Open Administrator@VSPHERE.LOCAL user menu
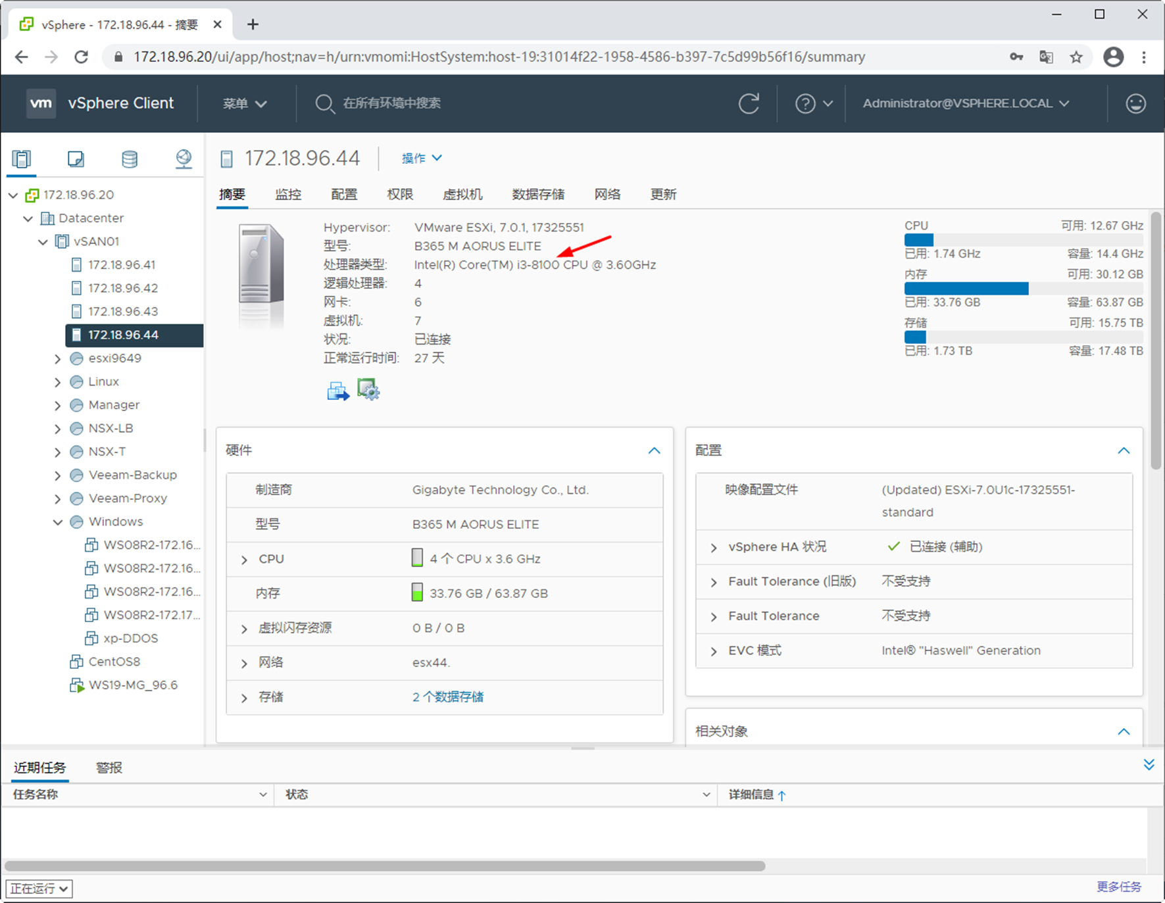The image size is (1165, 903). [966, 103]
